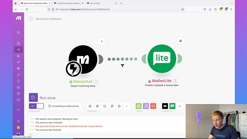
Task: Open scenario settings gear
Action: [97, 106]
